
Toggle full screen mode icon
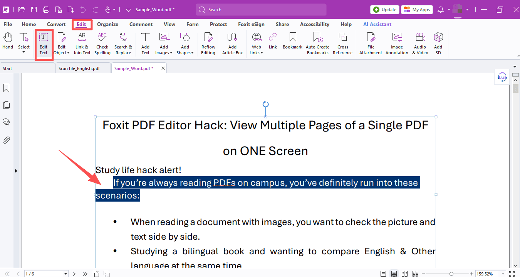[512, 274]
